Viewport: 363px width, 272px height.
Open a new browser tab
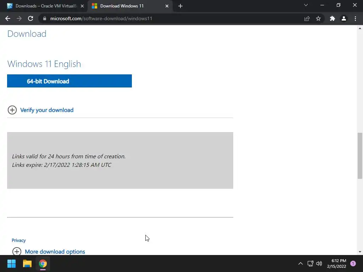pyautogui.click(x=180, y=6)
